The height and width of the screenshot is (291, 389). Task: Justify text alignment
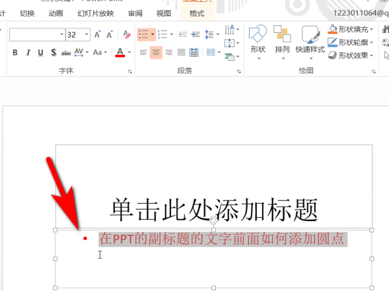[182, 52]
